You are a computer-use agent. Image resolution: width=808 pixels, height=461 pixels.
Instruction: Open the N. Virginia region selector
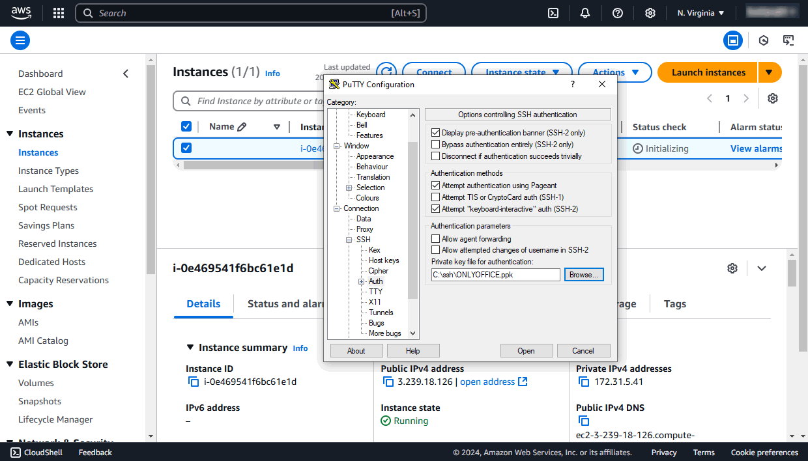[x=699, y=12]
